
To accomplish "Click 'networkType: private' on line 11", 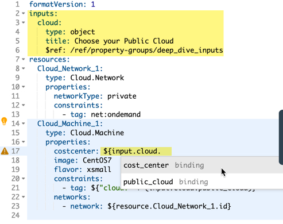I will click(95, 96).
